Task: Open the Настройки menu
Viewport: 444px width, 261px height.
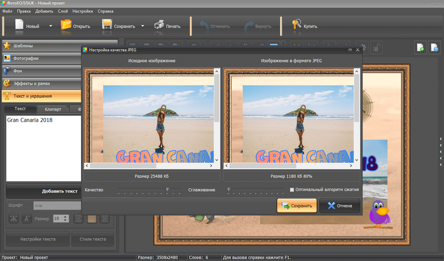Action: pyautogui.click(x=83, y=11)
